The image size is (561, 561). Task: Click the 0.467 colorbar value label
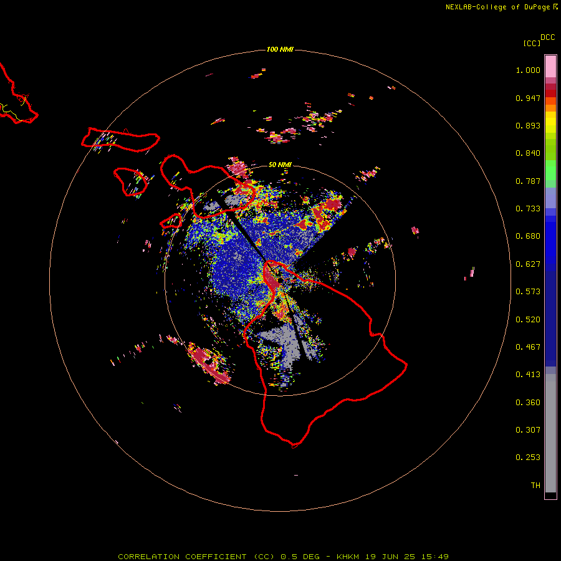coord(528,347)
